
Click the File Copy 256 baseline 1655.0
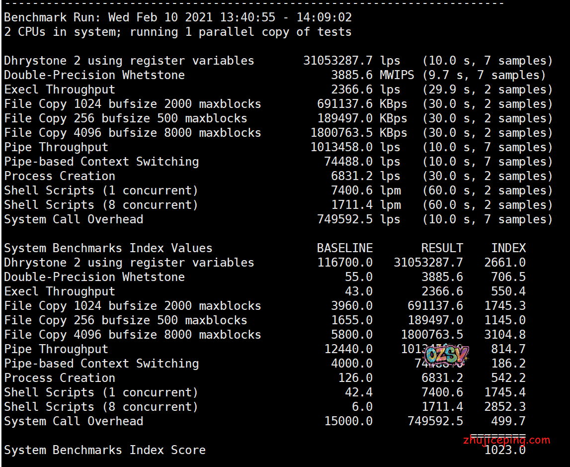[x=352, y=320]
